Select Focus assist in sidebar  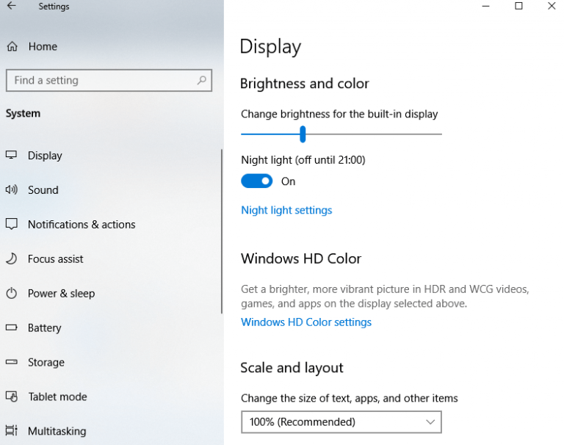[x=55, y=259]
